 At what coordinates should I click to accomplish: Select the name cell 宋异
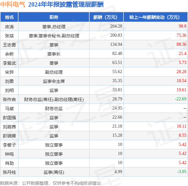pyautogui.click(x=9, y=72)
